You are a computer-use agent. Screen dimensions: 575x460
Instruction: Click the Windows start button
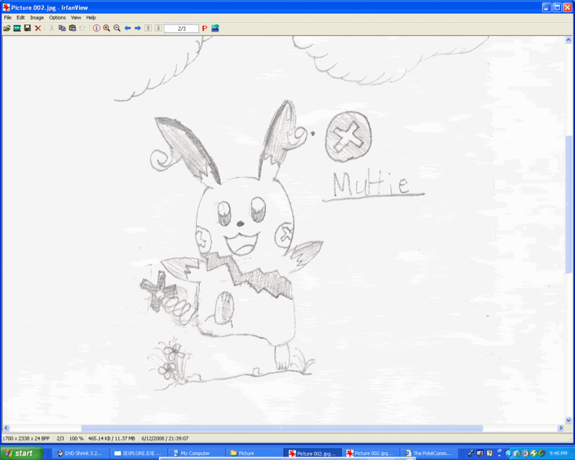click(21, 454)
